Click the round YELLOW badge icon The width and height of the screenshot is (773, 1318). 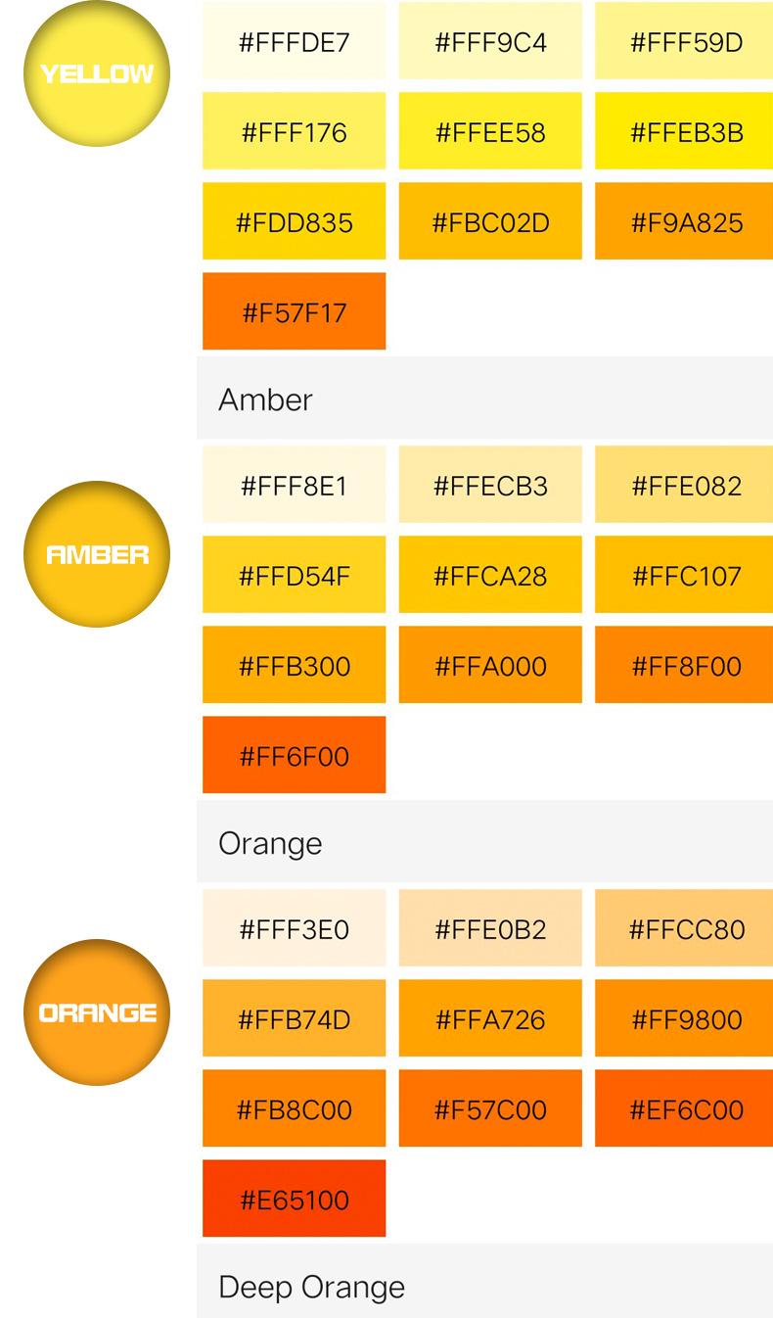coord(96,73)
